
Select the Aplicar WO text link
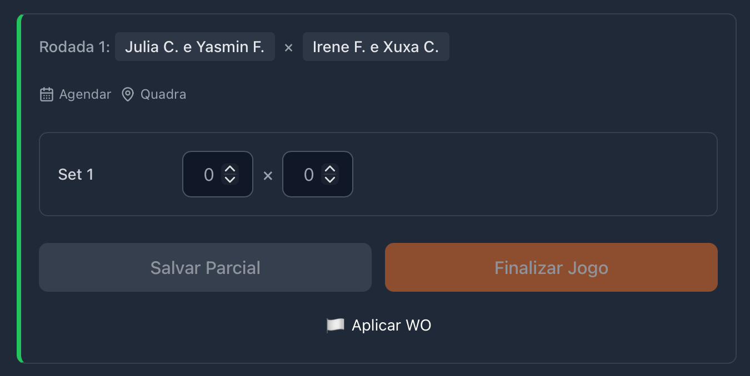391,325
